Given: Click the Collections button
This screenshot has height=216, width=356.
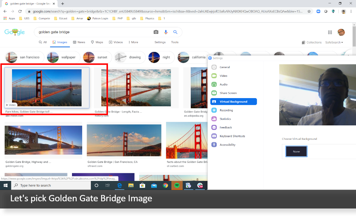Looking at the screenshot, I should (312, 42).
